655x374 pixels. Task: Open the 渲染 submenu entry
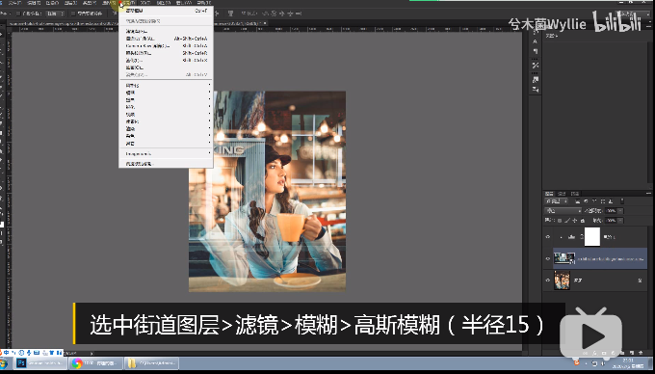point(167,128)
